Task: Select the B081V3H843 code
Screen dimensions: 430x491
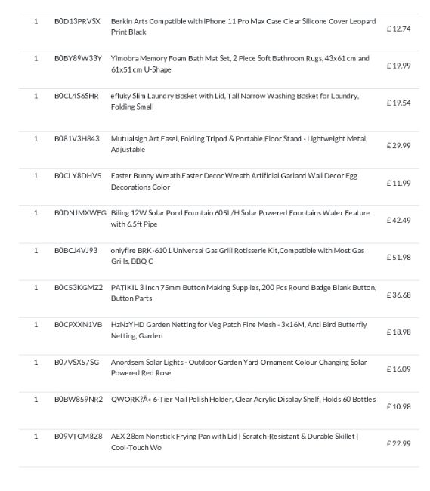Action: tap(77, 139)
